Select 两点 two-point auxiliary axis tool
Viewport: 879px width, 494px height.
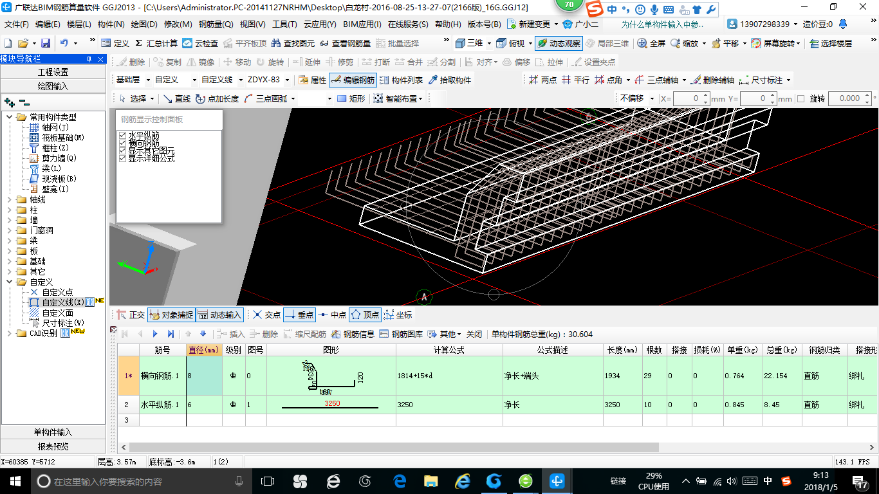(542, 80)
